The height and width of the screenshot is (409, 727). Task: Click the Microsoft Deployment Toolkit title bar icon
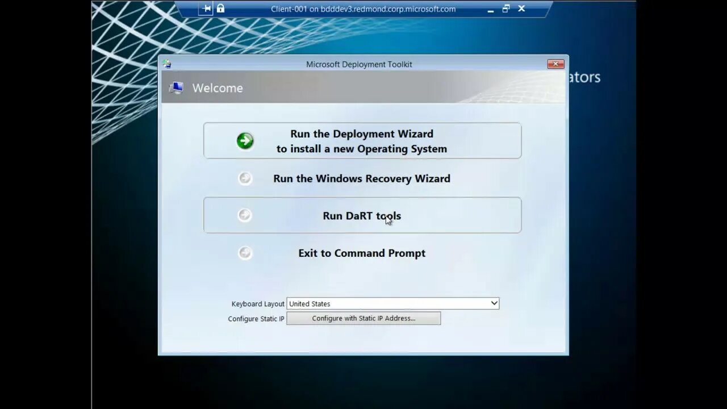[166, 64]
